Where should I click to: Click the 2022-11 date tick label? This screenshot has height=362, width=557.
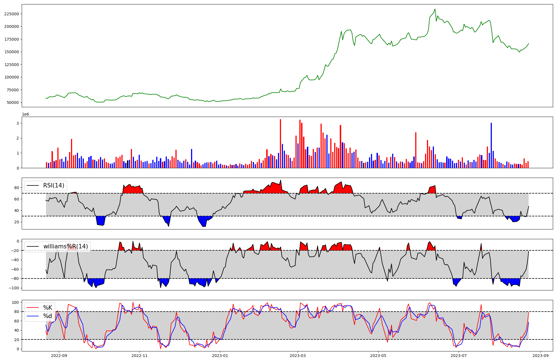(140, 356)
